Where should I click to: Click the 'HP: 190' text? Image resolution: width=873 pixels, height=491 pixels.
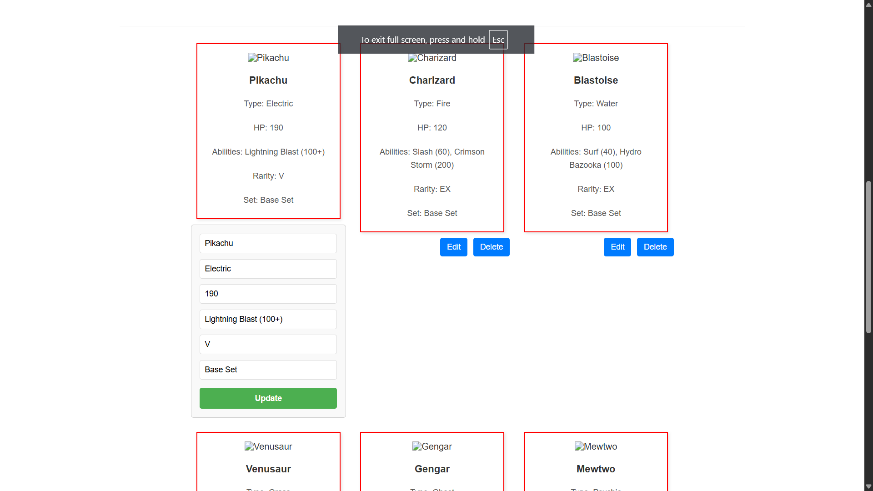point(268,128)
